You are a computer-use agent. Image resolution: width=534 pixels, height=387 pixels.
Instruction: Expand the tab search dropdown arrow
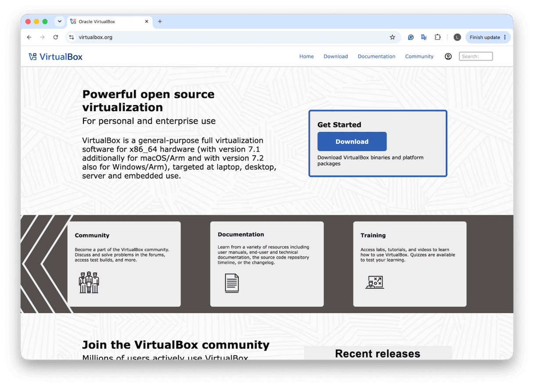[x=59, y=22]
